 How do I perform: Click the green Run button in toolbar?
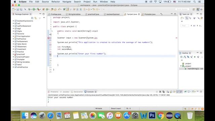pyautogui.click(x=34, y=9)
